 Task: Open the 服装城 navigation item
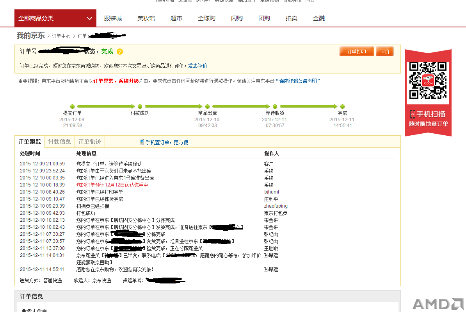(113, 18)
